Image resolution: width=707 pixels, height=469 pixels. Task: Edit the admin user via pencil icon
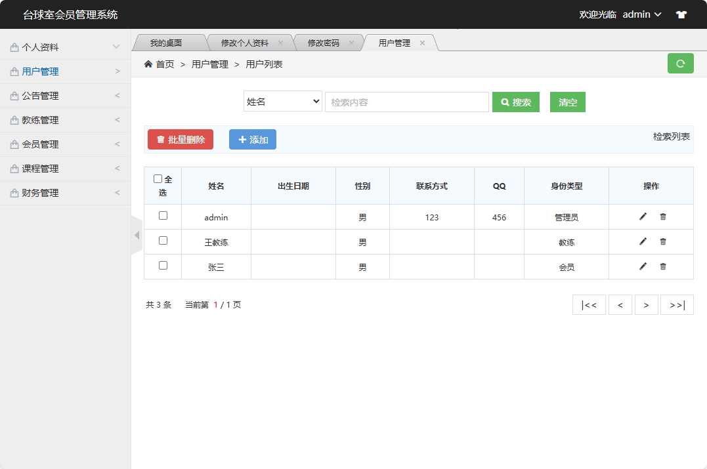(x=642, y=216)
